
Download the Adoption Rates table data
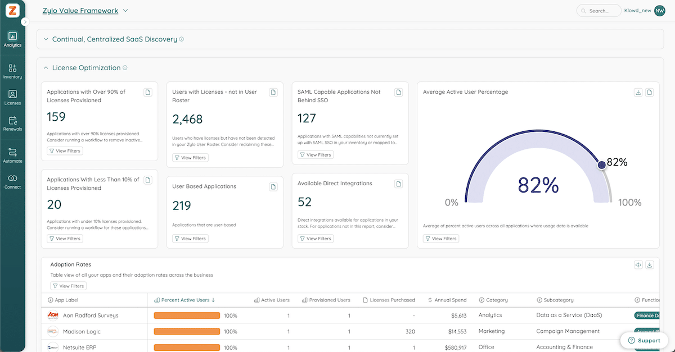click(x=650, y=264)
